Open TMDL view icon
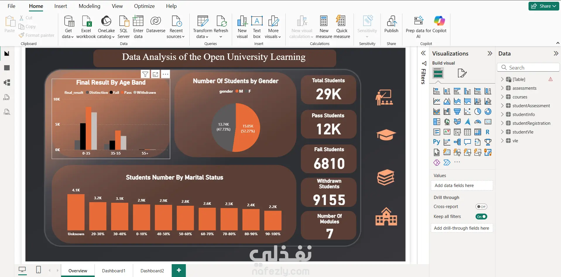 click(x=7, y=112)
